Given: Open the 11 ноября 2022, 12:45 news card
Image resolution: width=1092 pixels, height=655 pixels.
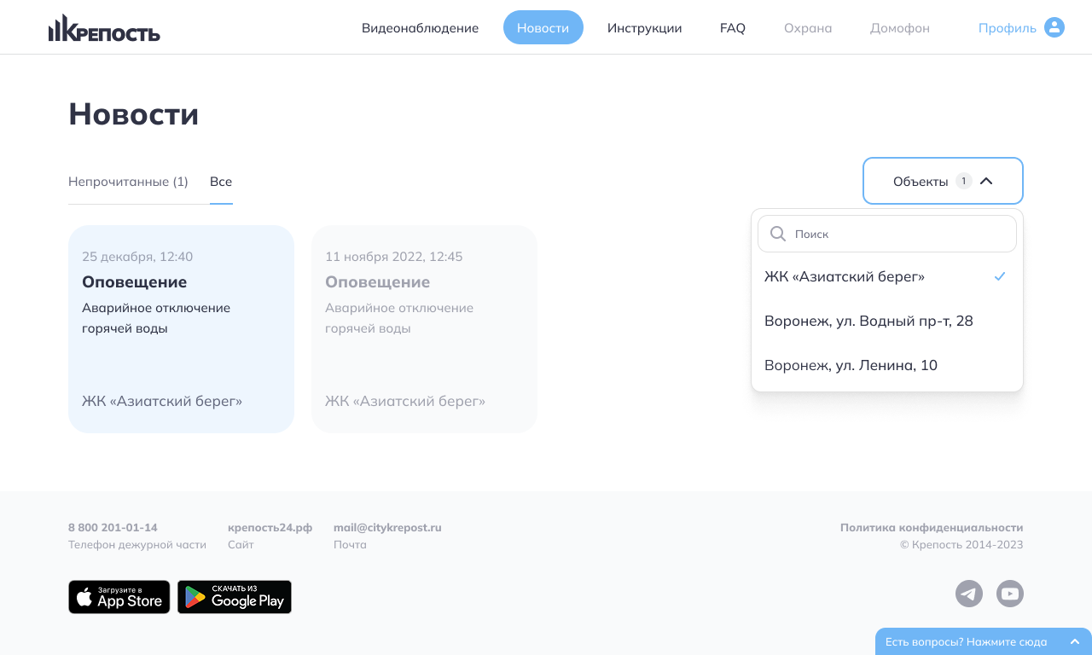Looking at the screenshot, I should [424, 329].
